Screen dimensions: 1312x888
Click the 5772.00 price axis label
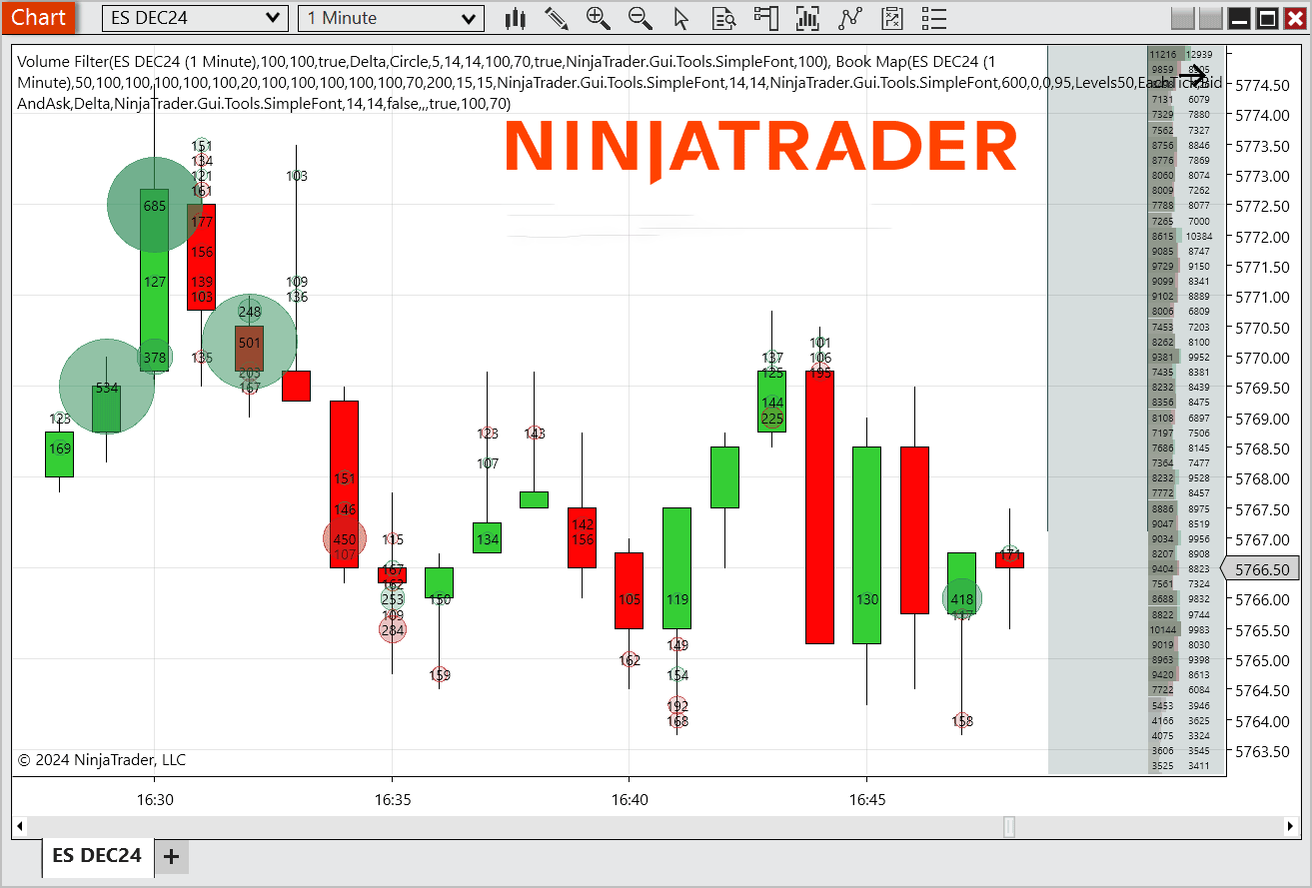pos(1261,237)
